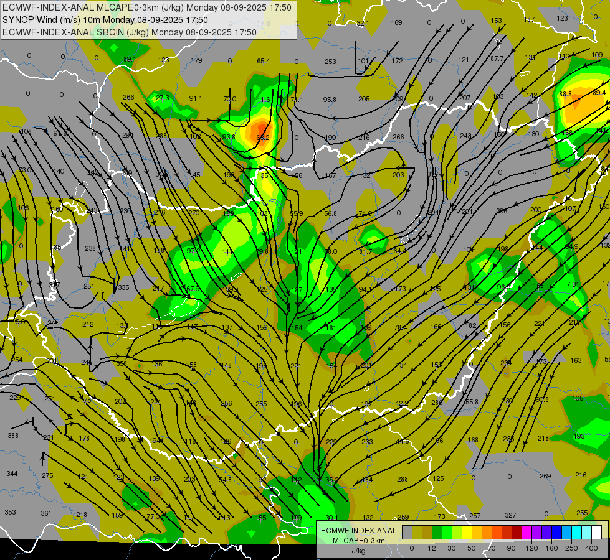Click the 'ECMWF-INDEX-ANAL SBCIN' header line
The image size is (610, 560).
pyautogui.click(x=129, y=32)
